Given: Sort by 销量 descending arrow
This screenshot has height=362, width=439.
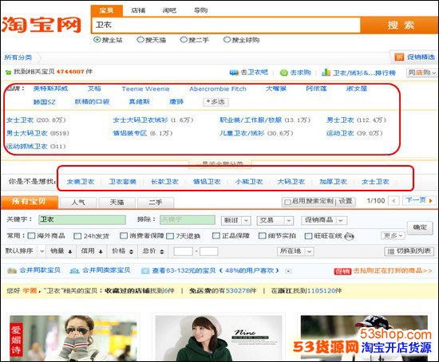Looking at the screenshot, I should point(70,252).
